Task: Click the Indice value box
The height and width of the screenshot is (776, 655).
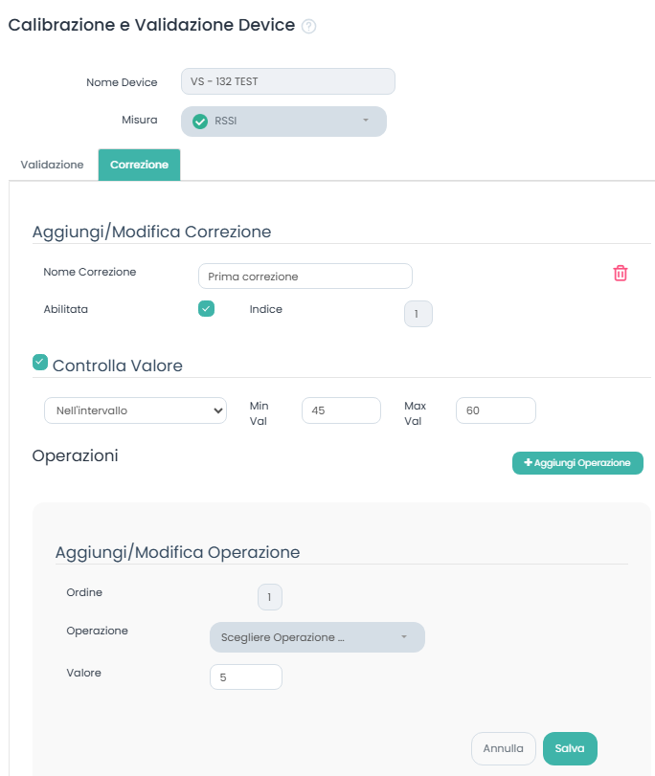Action: 418,314
